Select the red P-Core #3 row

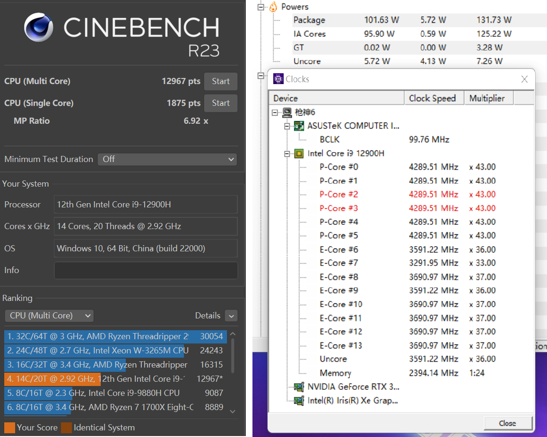408,208
